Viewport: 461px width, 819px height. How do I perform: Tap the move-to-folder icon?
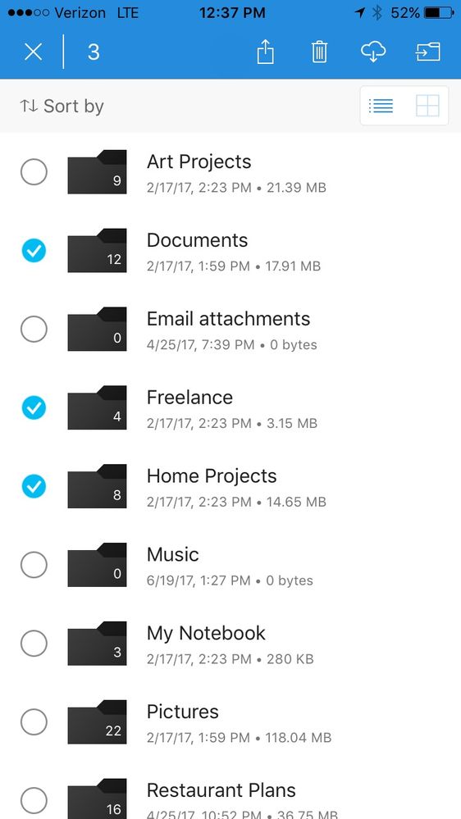pos(428,52)
